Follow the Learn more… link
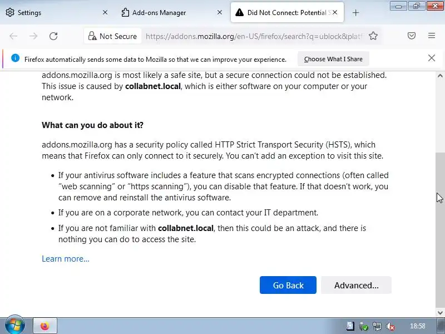The width and height of the screenshot is (445, 334). [66, 258]
